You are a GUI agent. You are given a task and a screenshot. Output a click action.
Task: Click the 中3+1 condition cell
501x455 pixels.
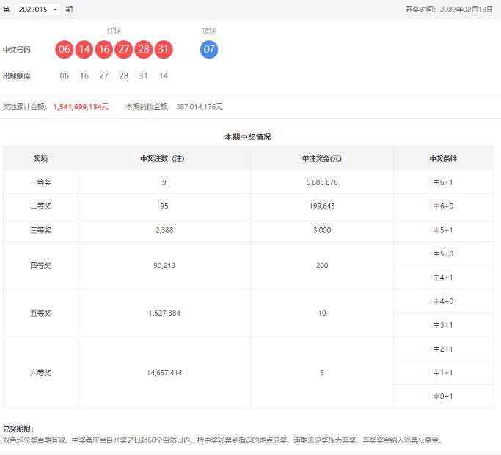tap(443, 325)
